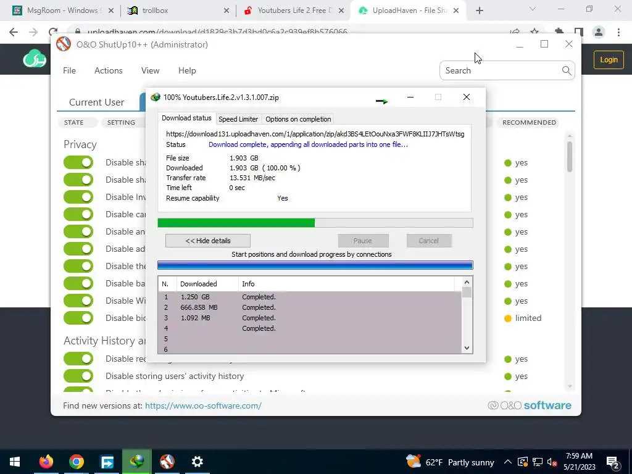Click the Cancel download button

coord(429,241)
